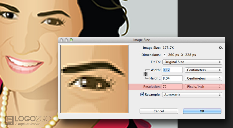
Task: Open the Width units Centimeters dropdown
Action: tap(203, 70)
